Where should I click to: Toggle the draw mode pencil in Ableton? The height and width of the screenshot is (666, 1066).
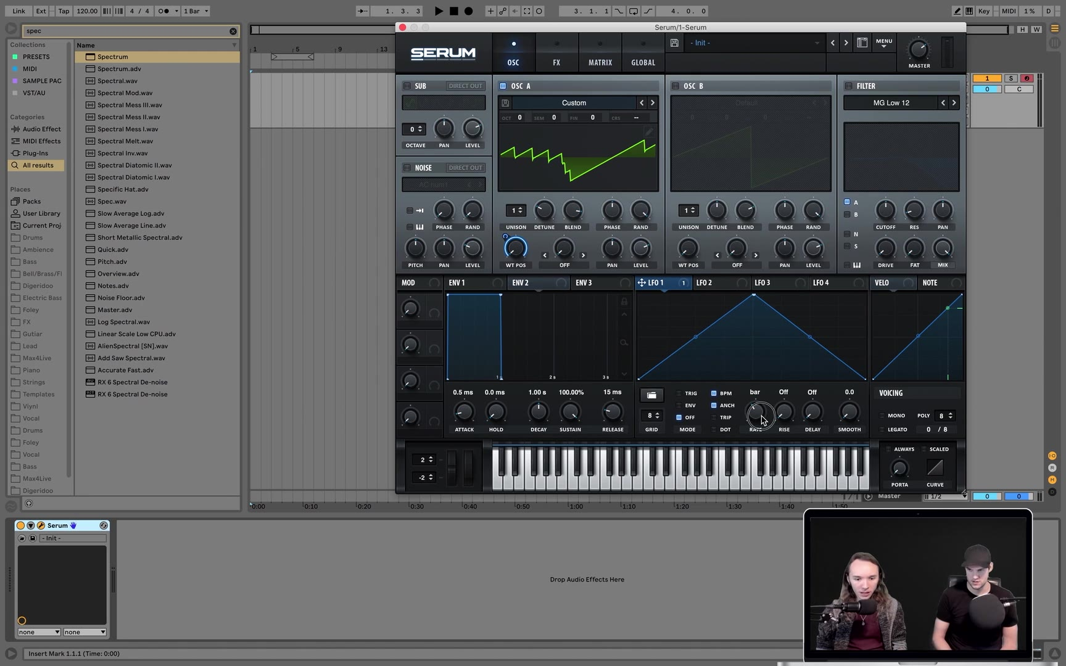tap(957, 11)
